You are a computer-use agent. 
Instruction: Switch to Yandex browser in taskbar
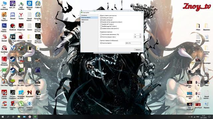(x=30, y=117)
